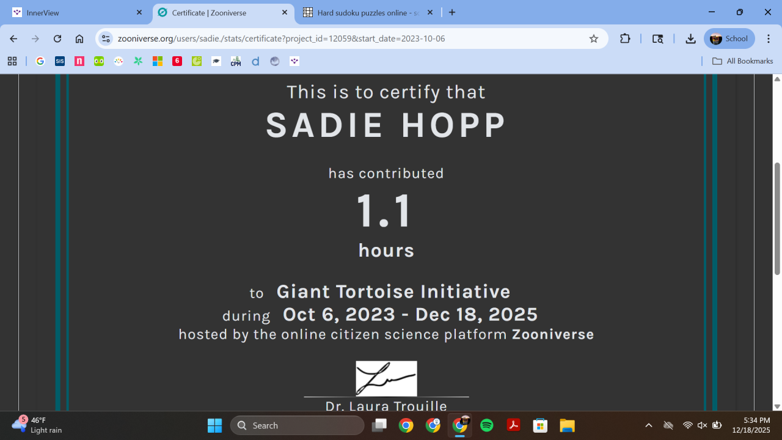The height and width of the screenshot is (440, 782).
Task: Open the Chrome extensions puzzle icon
Action: (625, 38)
